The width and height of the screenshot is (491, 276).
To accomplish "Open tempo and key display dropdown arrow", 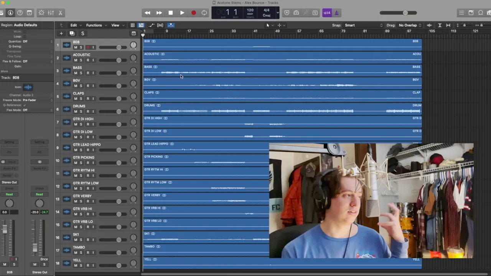I will pos(278,13).
